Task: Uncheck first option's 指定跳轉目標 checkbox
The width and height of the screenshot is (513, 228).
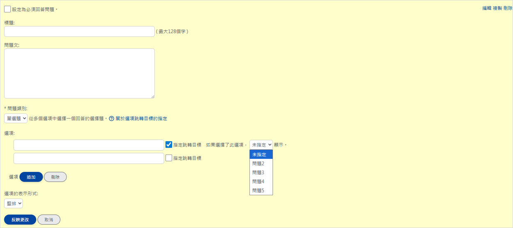Action: point(169,144)
